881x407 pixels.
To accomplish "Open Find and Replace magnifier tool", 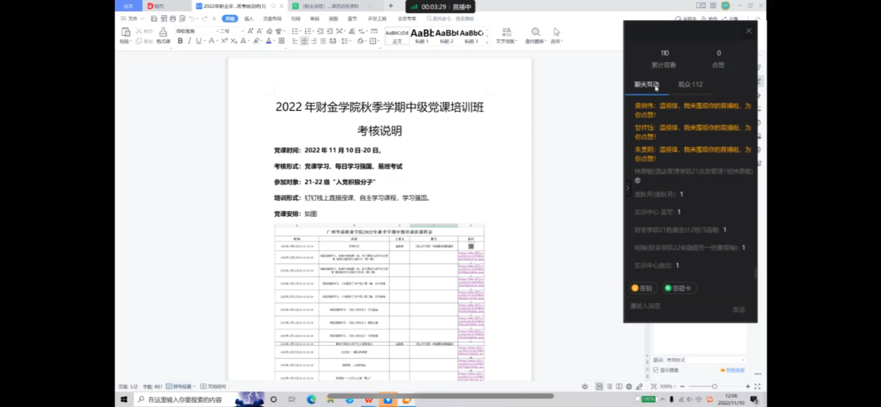I will [x=533, y=33].
